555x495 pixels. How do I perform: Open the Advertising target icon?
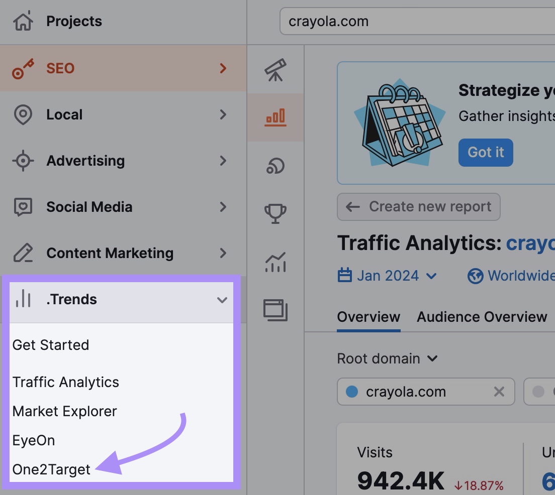click(23, 161)
